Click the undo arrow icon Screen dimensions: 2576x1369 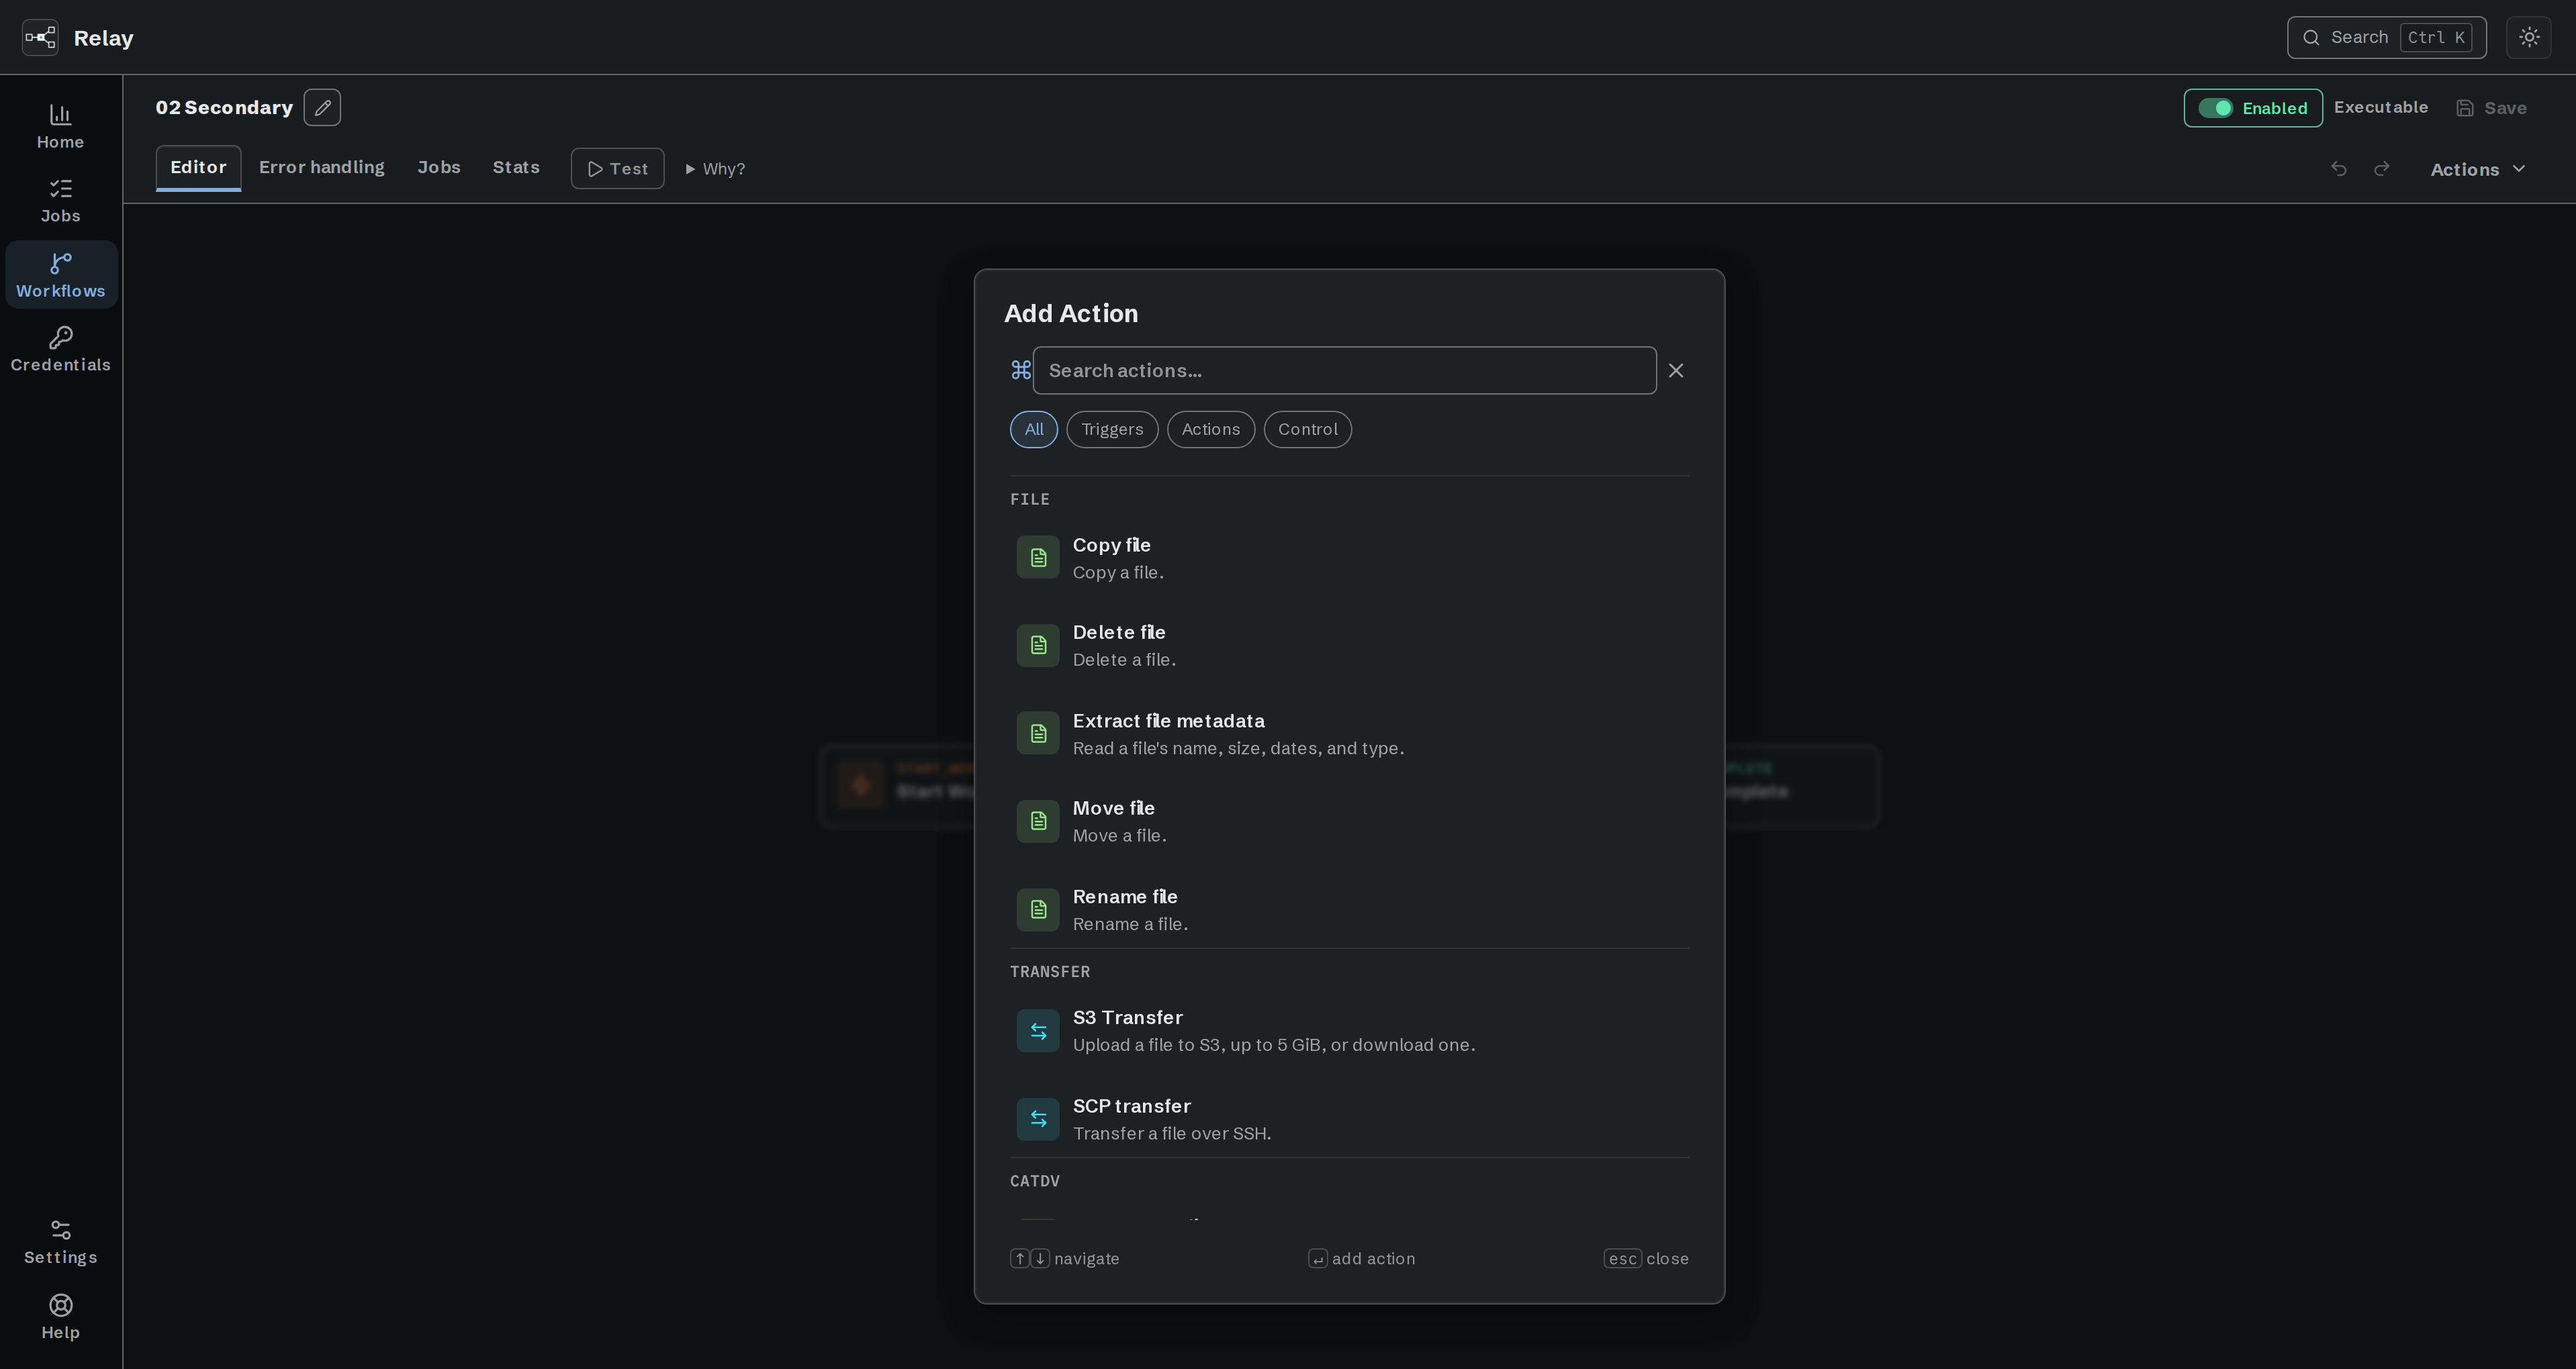(2338, 169)
